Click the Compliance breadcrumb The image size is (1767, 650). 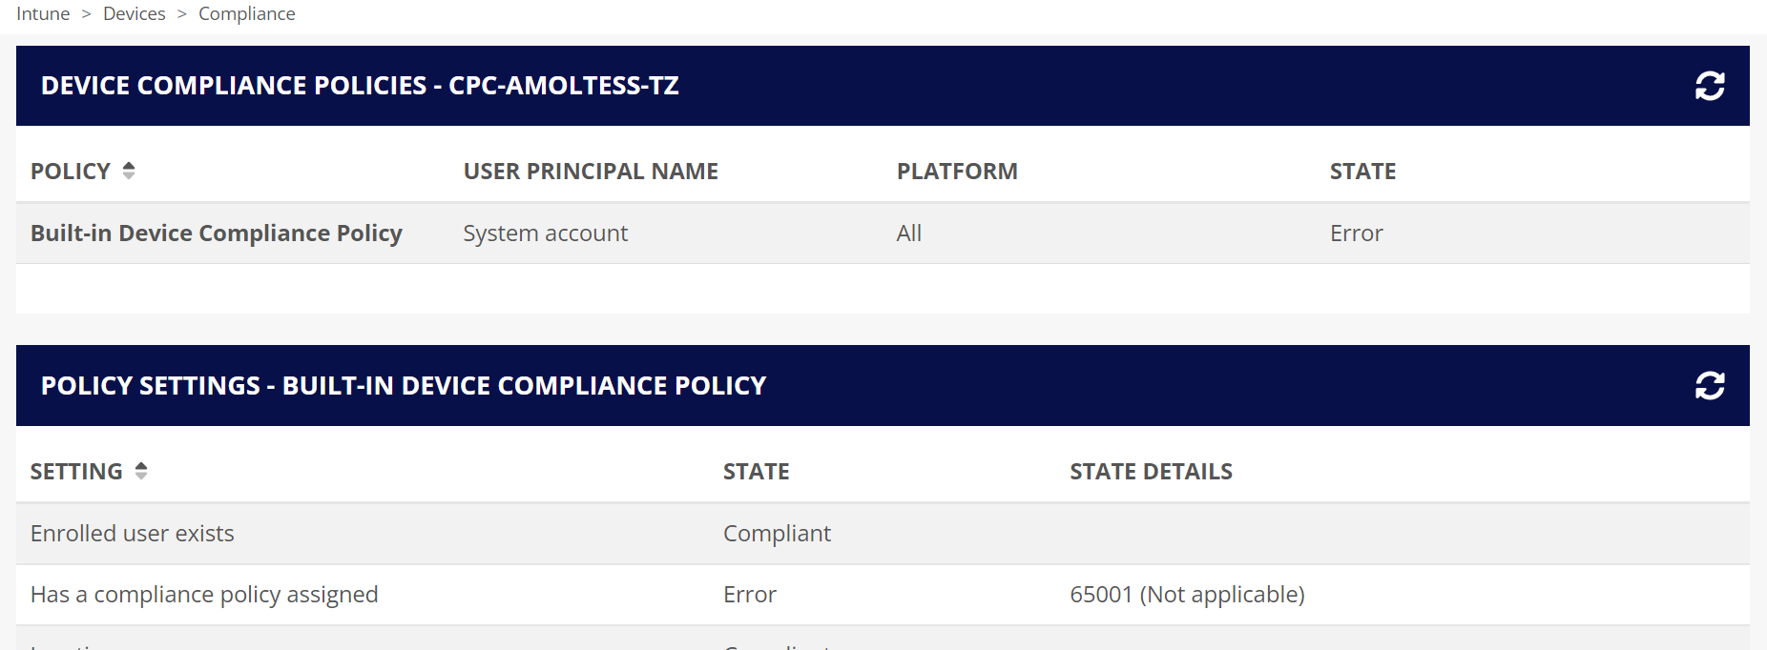247,14
